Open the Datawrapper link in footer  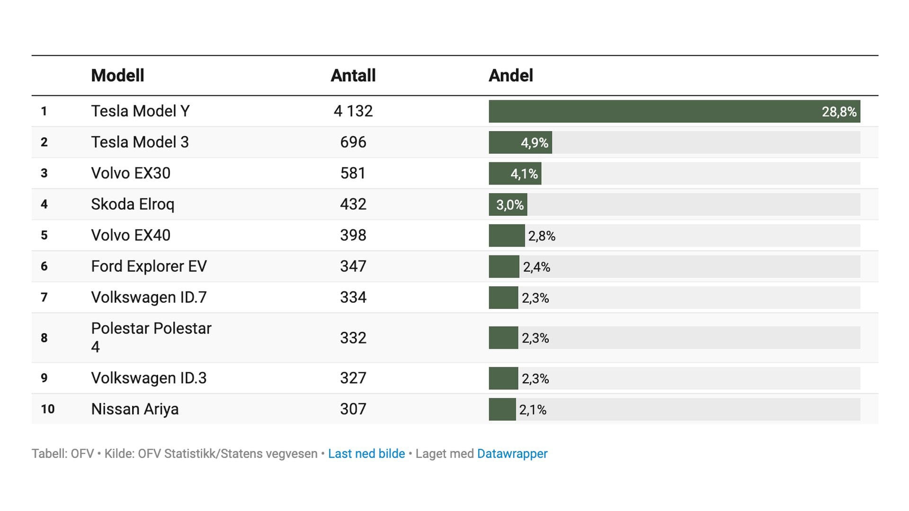point(512,454)
